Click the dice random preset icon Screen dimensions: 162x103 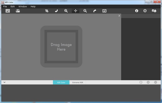click(x=154, y=11)
